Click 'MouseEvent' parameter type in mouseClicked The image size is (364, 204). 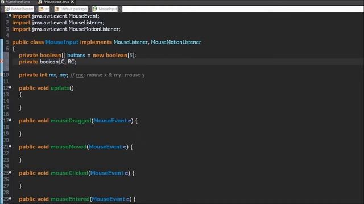107,173
